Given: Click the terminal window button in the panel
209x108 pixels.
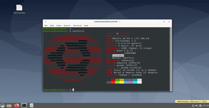Looking at the screenshot, I should (24, 105).
